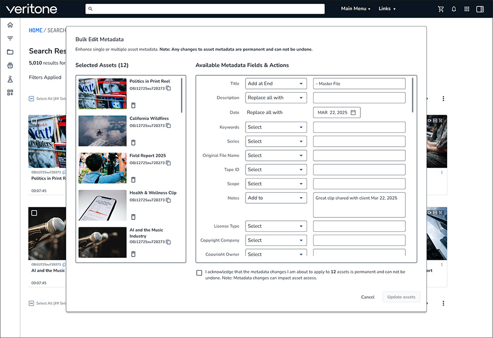The width and height of the screenshot is (493, 338).
Task: Click the Keywords value input field
Action: (359, 127)
